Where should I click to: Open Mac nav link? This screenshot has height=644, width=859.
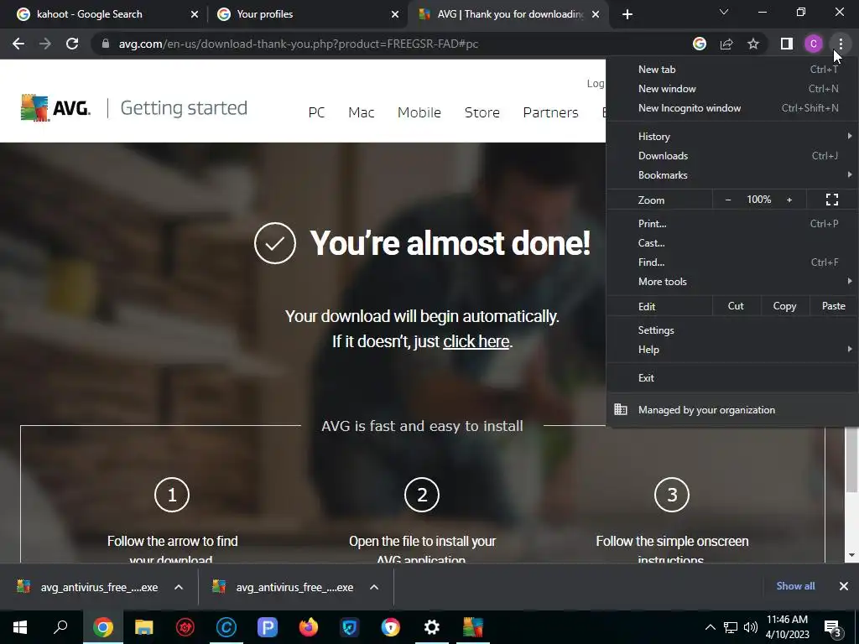(361, 112)
